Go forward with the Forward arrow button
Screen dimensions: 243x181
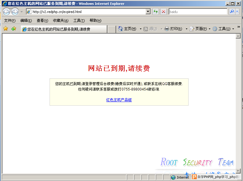pyautogui.click(x=15, y=12)
